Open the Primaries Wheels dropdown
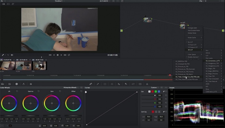This screenshot has height=128, width=225. coord(71,87)
